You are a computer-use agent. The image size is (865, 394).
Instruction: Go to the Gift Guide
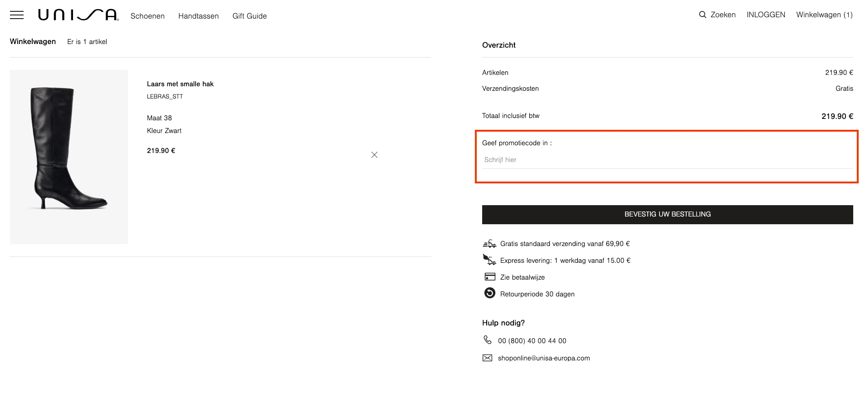pos(249,16)
